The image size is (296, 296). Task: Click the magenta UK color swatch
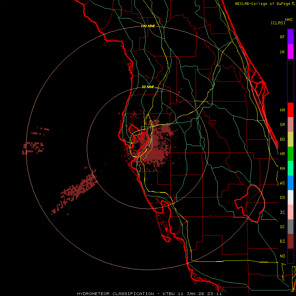pos(290,52)
